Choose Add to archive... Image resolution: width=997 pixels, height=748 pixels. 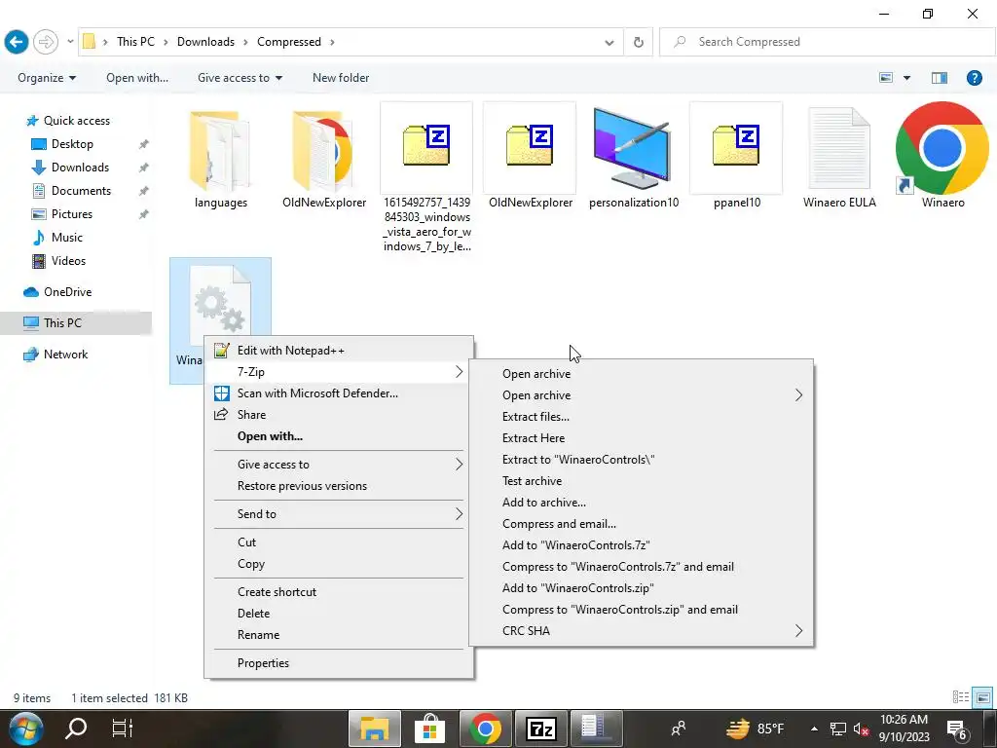click(641, 503)
